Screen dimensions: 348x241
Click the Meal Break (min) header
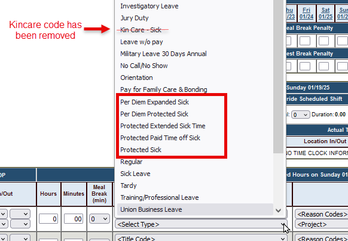point(99,194)
